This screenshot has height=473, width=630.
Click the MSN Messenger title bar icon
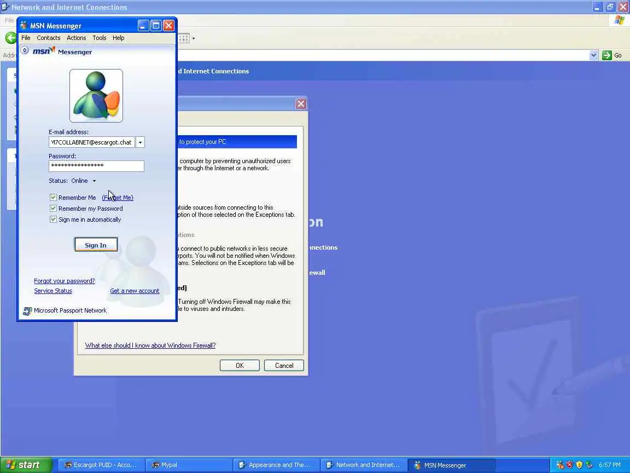tap(24, 26)
